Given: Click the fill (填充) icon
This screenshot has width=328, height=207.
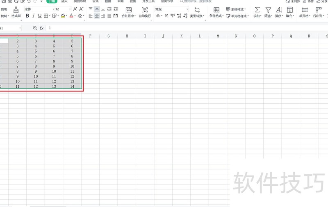Looking at the screenshot, I should point(290,10).
